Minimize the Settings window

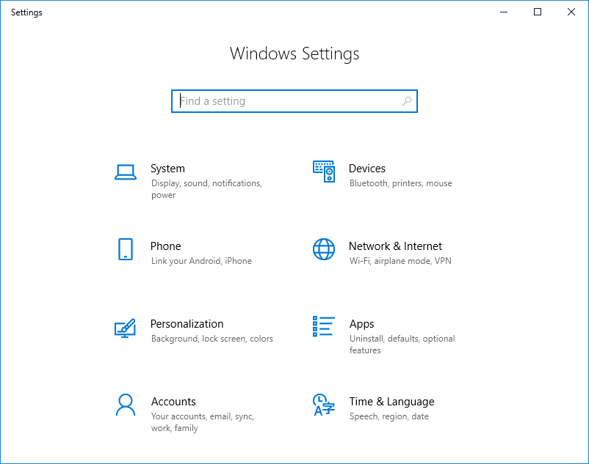click(x=504, y=12)
